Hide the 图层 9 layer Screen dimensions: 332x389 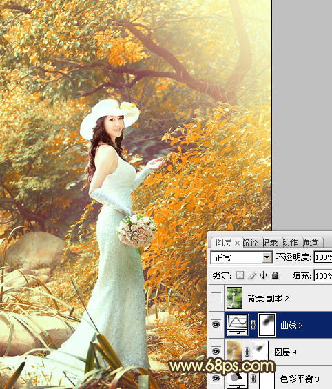click(x=216, y=351)
